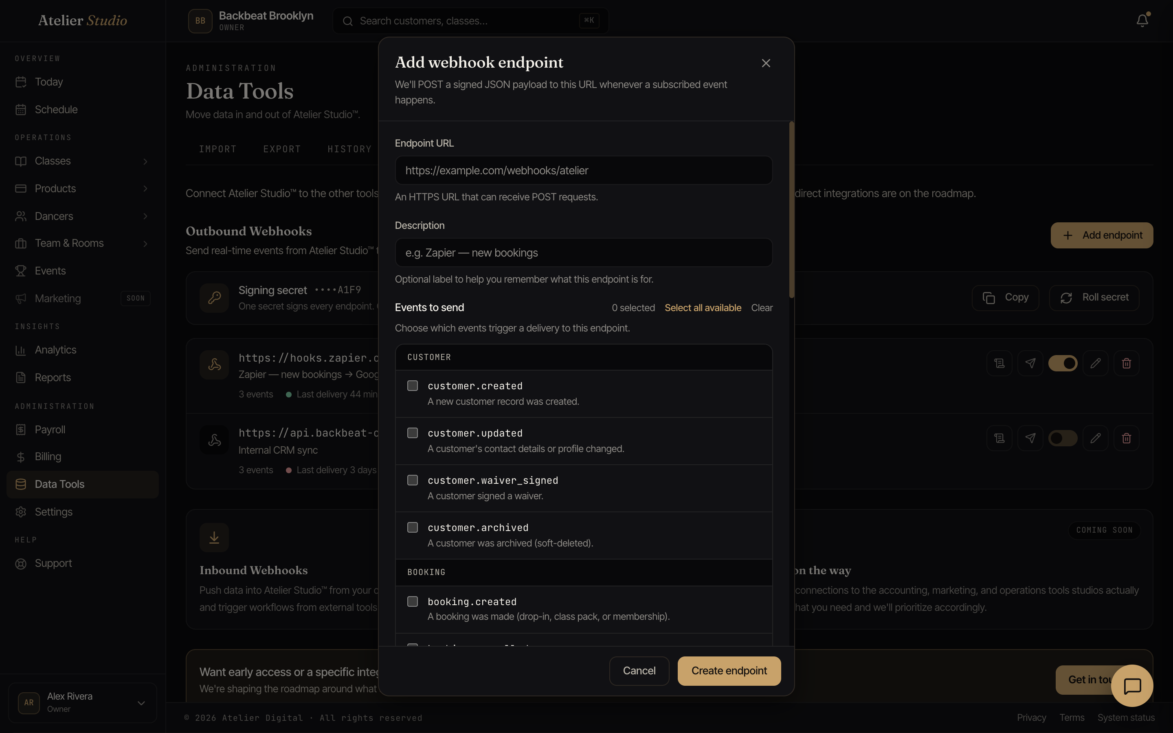This screenshot has width=1173, height=733.
Task: Open Billing via the dollar icon
Action: pyautogui.click(x=21, y=456)
